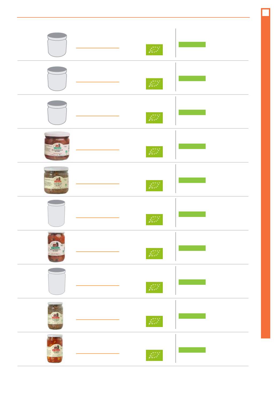Select the organic leaf logo next to the wide Ratatouille jar

(154, 152)
